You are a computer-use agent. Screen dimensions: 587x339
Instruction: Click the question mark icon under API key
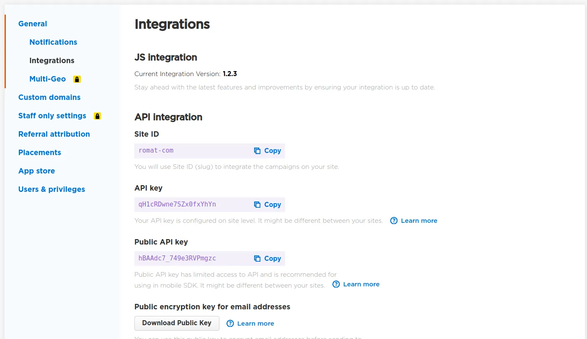pyautogui.click(x=394, y=221)
